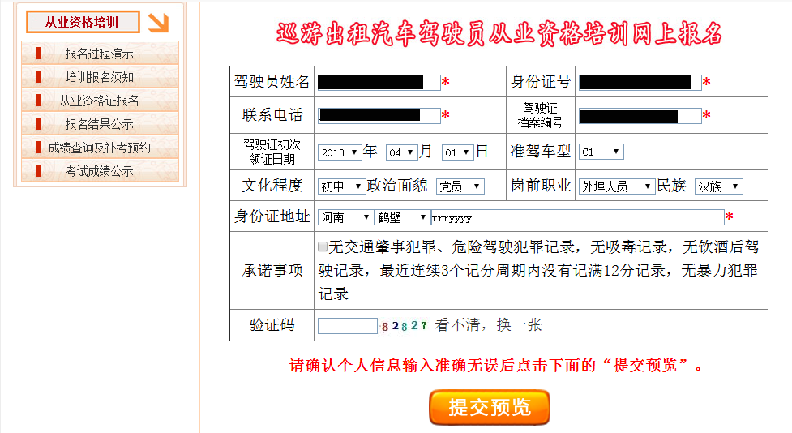Check the 承诺事项 no-criminal-record checkbox
This screenshot has width=792, height=433.
(323, 247)
